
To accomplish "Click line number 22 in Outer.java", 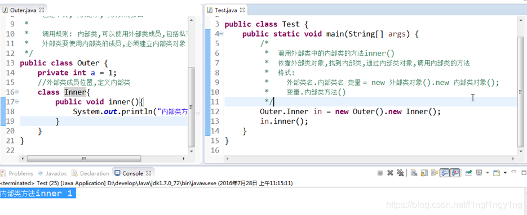I will pyautogui.click(x=10, y=150).
